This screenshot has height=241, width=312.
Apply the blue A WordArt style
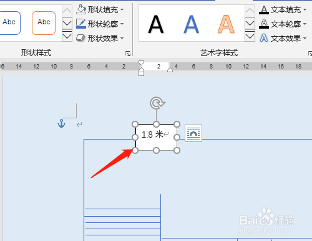[x=192, y=24]
